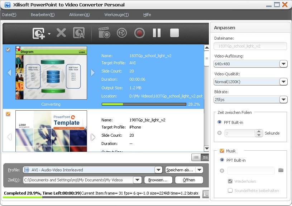Screen dimensions: 292x206
Task: Open the Werkzeuge menu
Action: (x=116, y=15)
